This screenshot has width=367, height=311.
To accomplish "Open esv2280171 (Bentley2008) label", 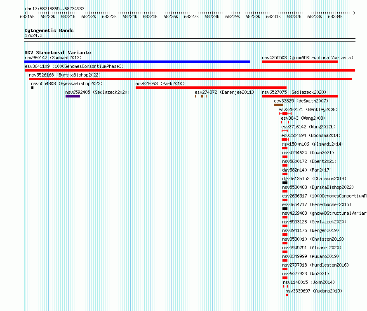I will point(308,109).
